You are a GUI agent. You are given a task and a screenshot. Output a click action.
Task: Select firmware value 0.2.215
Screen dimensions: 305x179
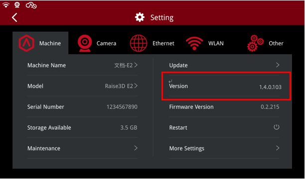point(270,107)
